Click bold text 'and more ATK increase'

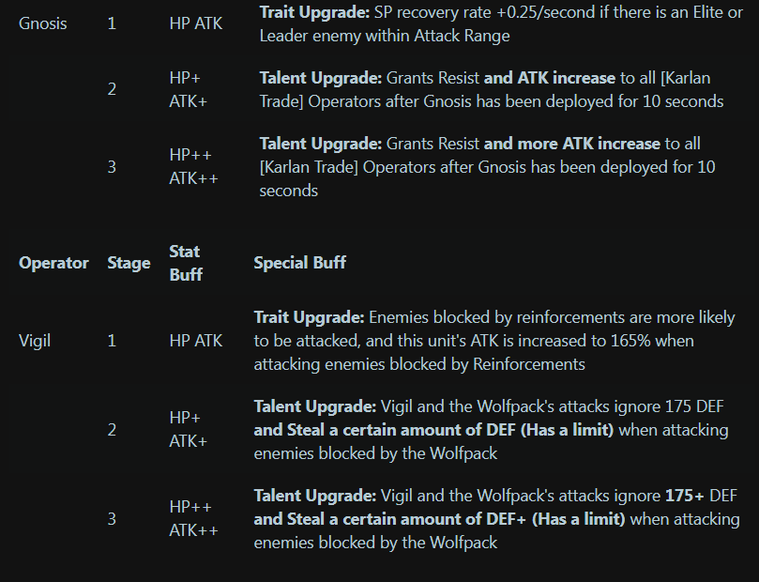click(x=571, y=144)
